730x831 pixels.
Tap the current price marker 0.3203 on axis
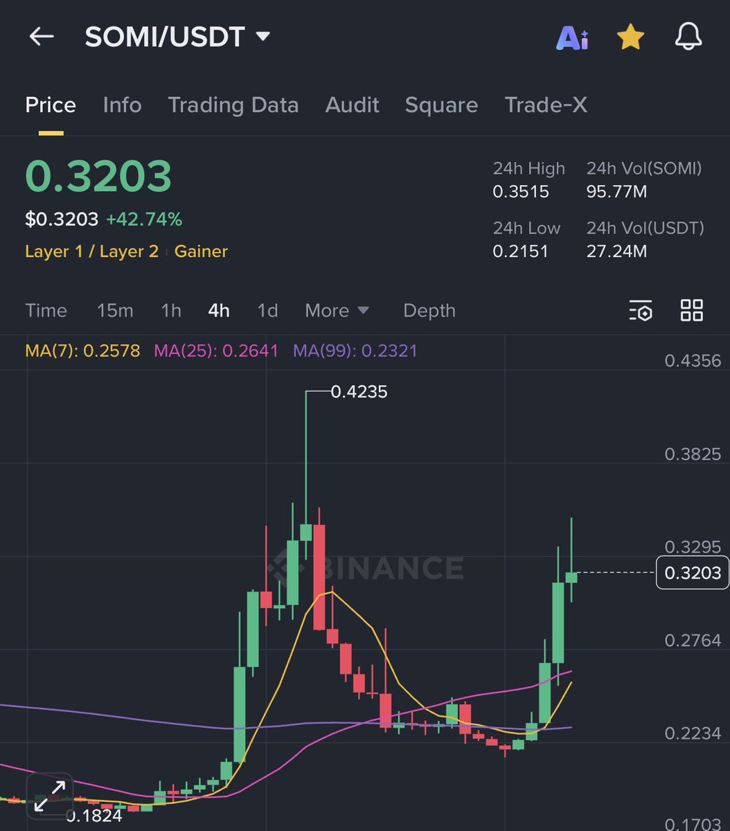693,573
